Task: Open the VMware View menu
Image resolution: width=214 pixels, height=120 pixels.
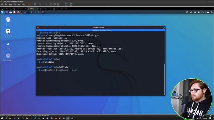Action: point(10,4)
